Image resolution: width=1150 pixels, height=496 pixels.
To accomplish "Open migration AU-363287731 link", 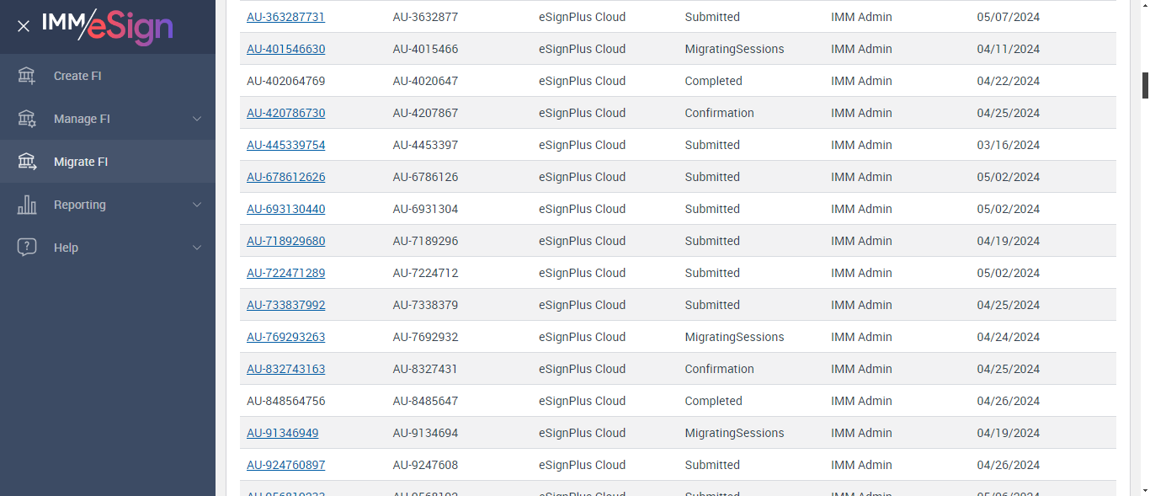I will [285, 17].
